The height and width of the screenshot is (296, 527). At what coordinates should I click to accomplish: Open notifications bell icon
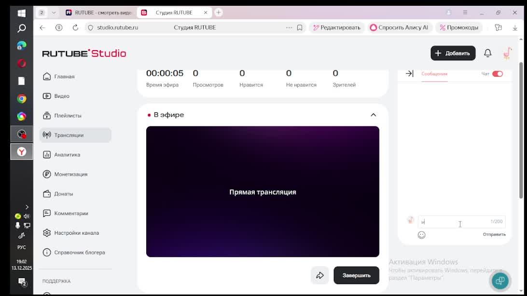(x=488, y=53)
